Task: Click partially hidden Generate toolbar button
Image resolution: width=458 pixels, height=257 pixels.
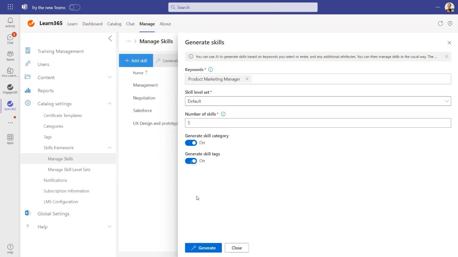Action: point(166,61)
